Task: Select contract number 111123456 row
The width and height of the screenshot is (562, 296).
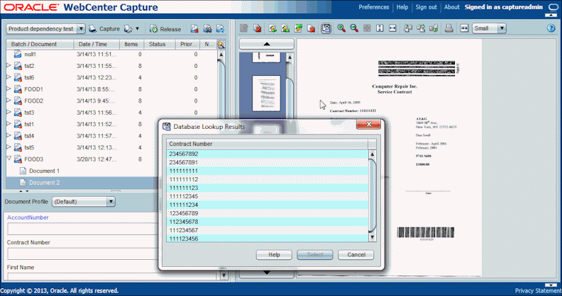Action: pos(268,239)
